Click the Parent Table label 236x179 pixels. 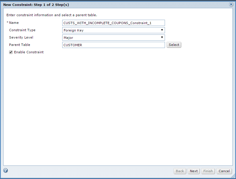20,45
